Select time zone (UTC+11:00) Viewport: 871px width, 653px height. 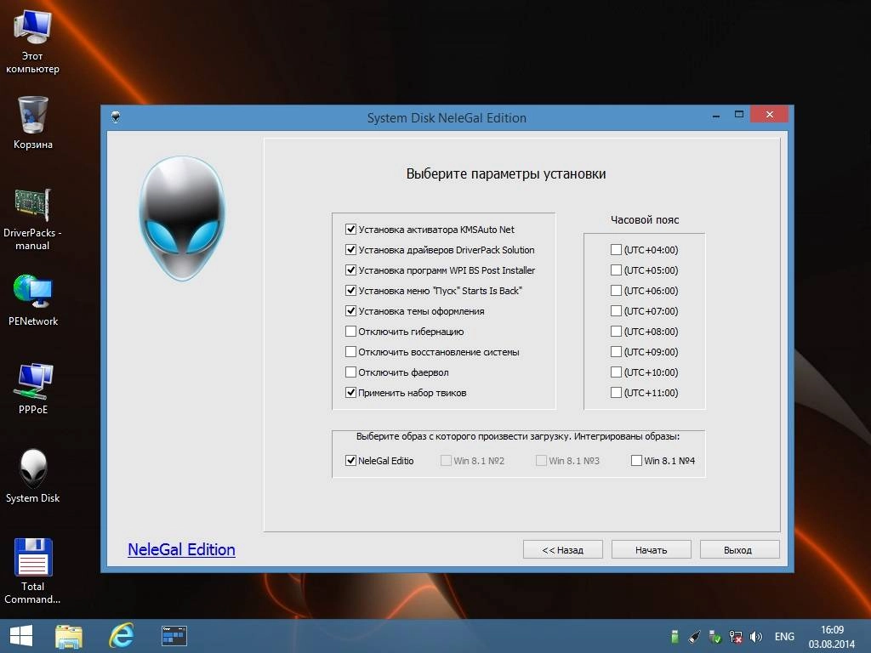coord(616,393)
